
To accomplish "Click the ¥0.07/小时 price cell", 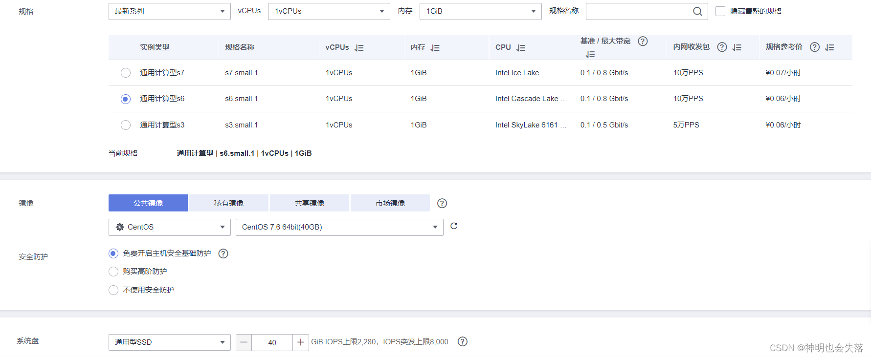I will click(x=783, y=73).
